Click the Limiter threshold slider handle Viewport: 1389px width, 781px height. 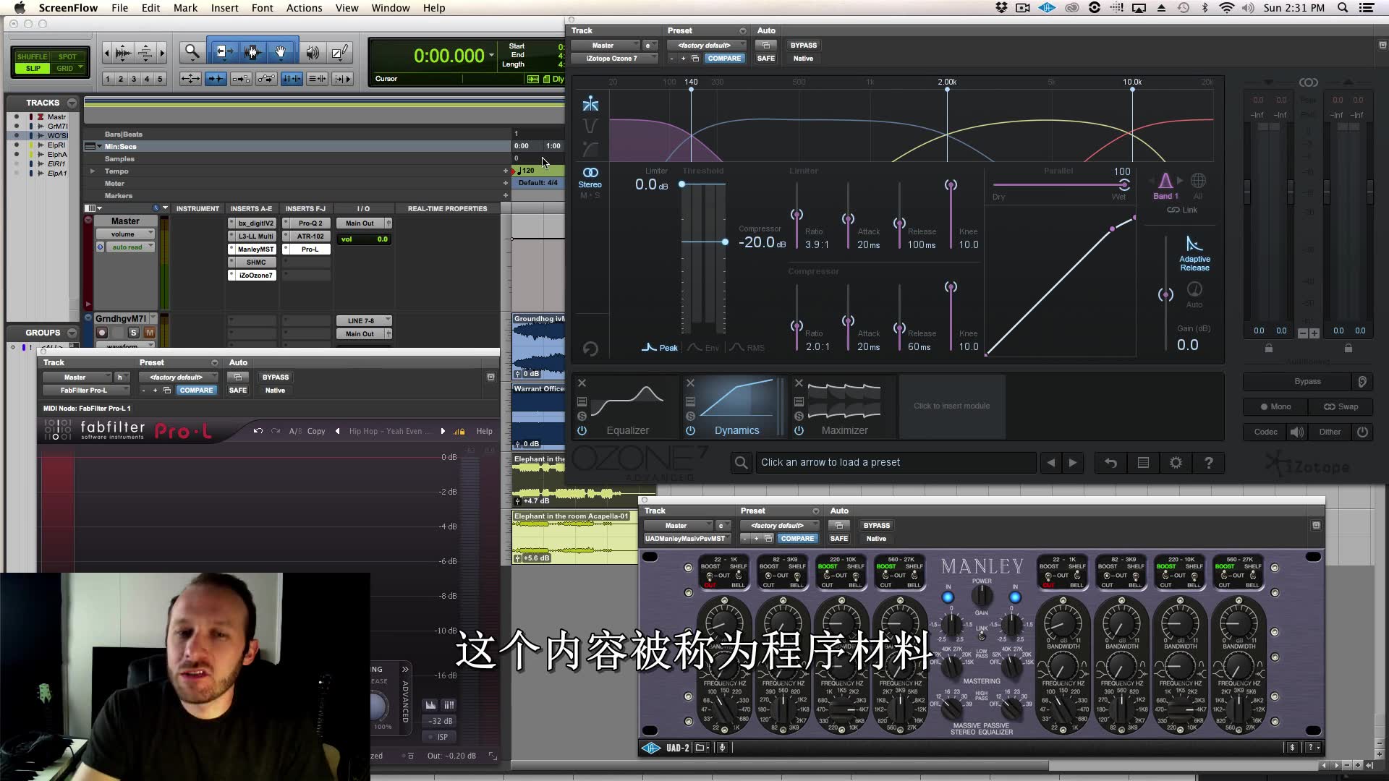681,184
